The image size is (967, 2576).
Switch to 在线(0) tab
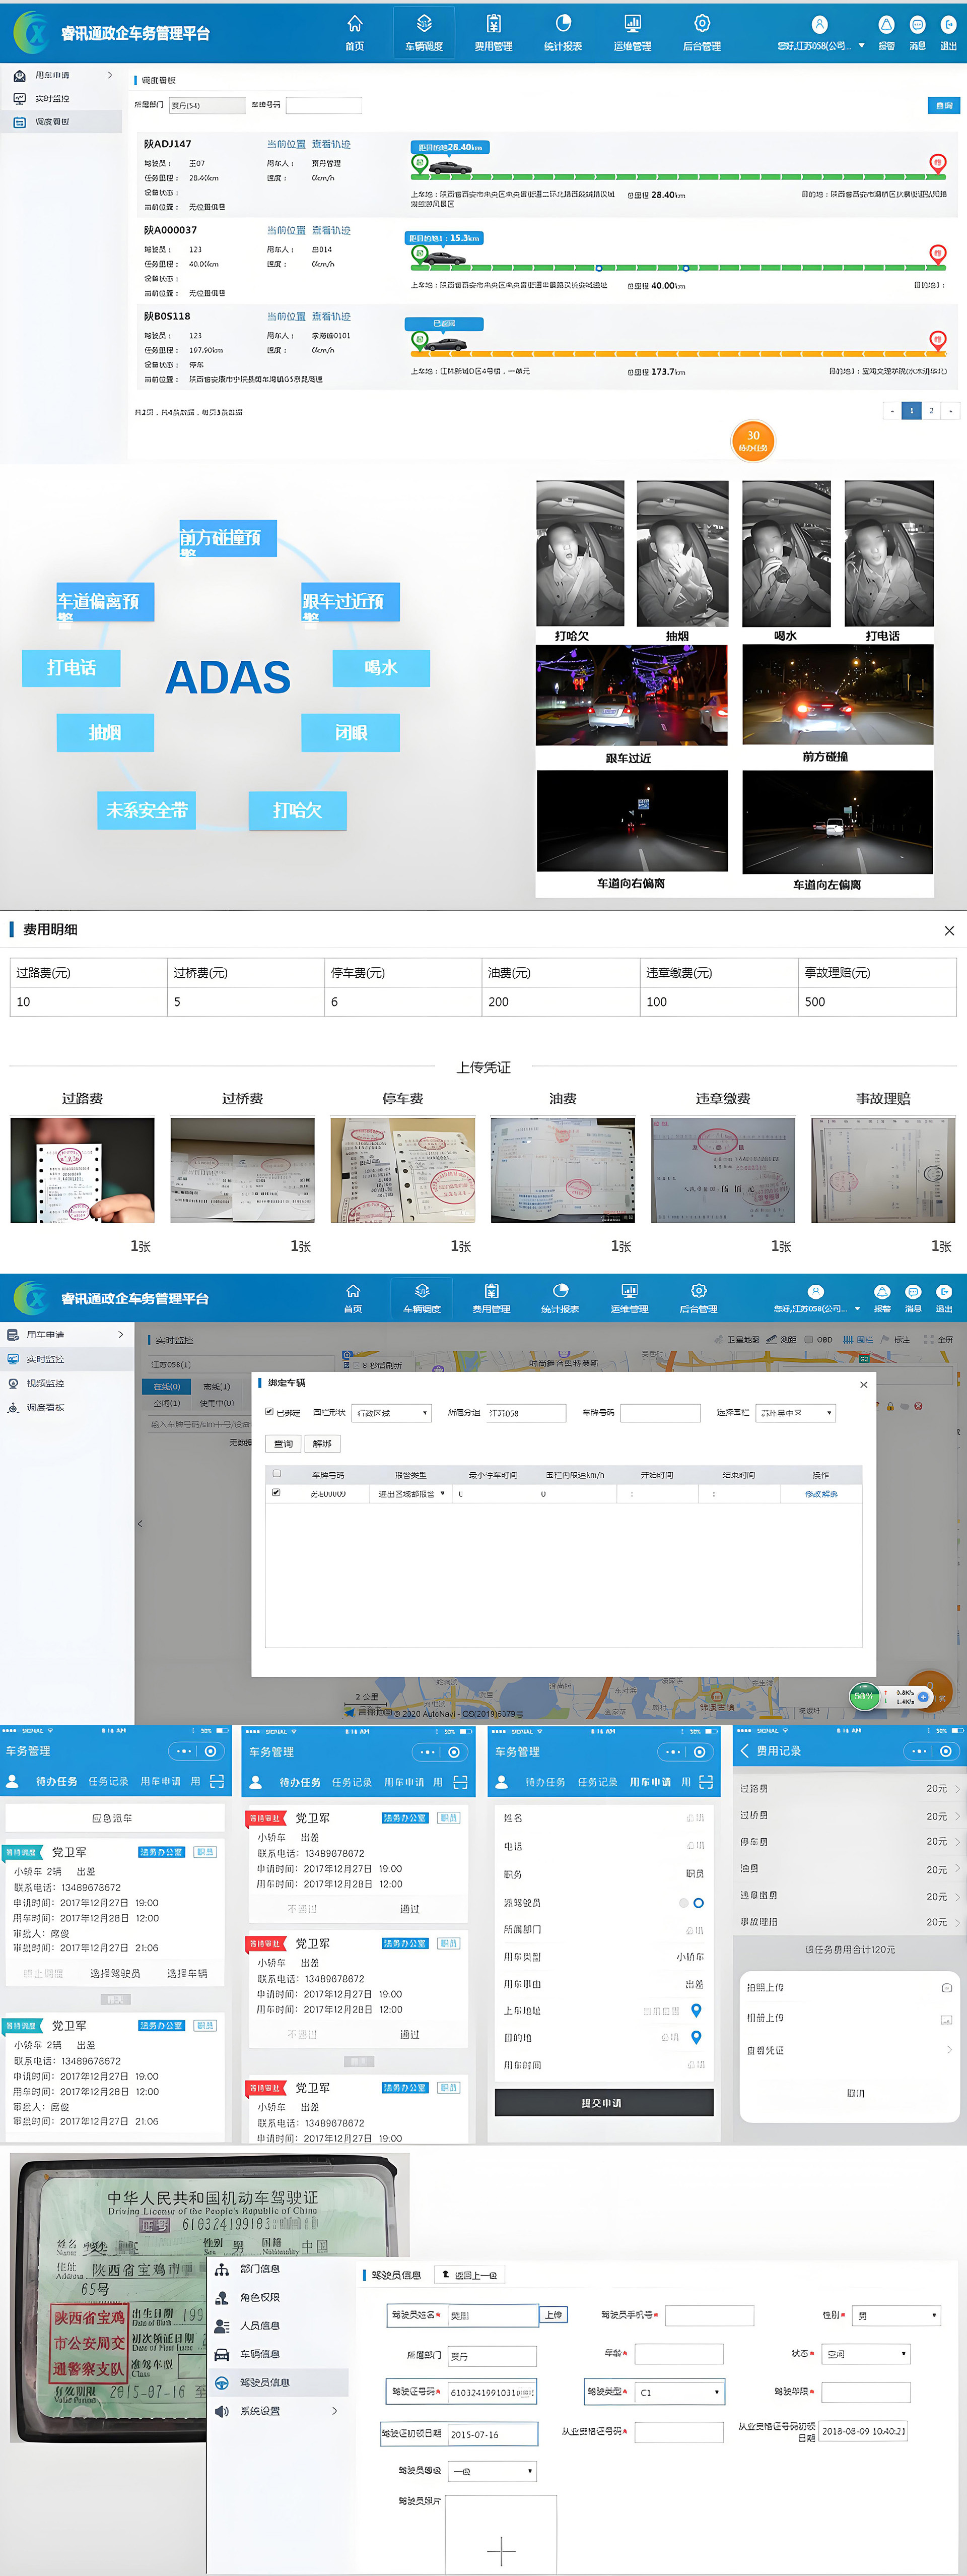coord(167,1387)
